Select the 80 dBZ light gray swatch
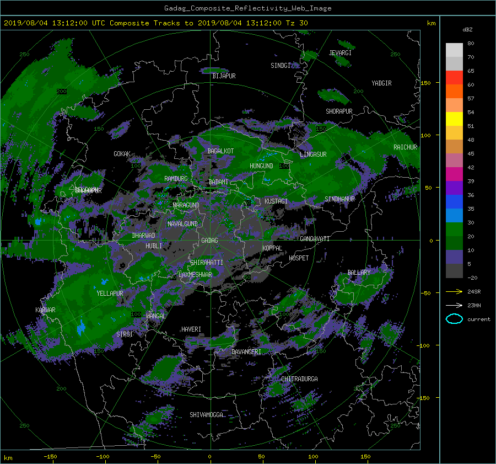 click(x=454, y=50)
